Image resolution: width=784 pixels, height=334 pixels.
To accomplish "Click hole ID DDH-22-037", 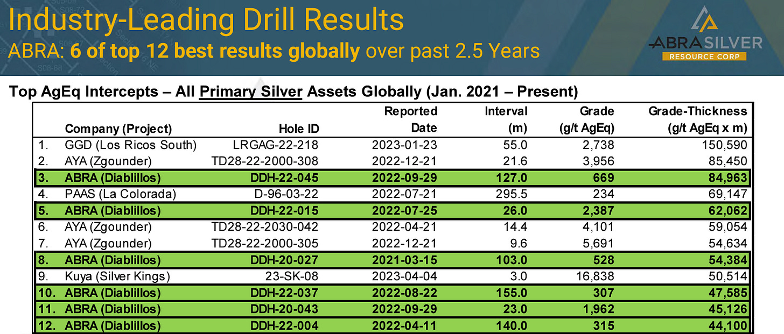I will tap(284, 293).
